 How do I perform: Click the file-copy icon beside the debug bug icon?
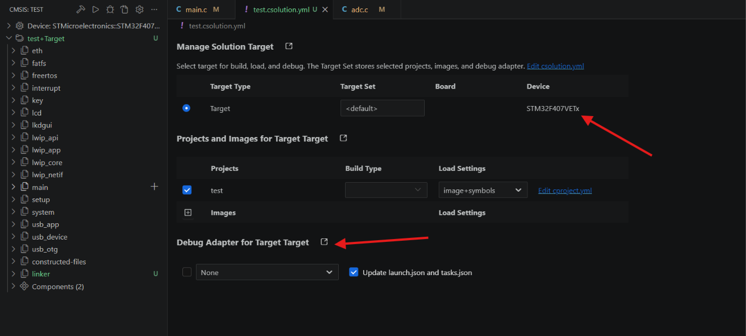click(x=125, y=10)
